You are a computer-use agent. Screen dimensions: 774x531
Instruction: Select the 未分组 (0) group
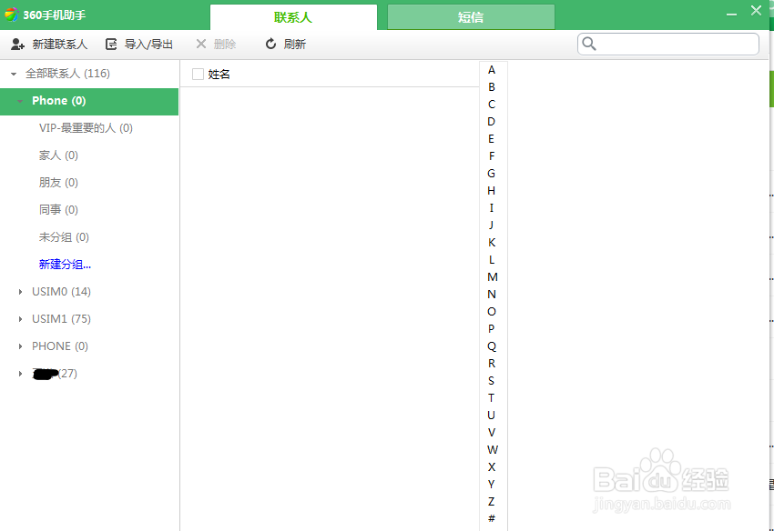coord(64,237)
